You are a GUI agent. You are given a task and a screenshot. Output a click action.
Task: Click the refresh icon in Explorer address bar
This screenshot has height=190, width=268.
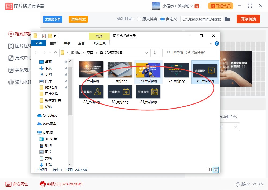(x=155, y=53)
